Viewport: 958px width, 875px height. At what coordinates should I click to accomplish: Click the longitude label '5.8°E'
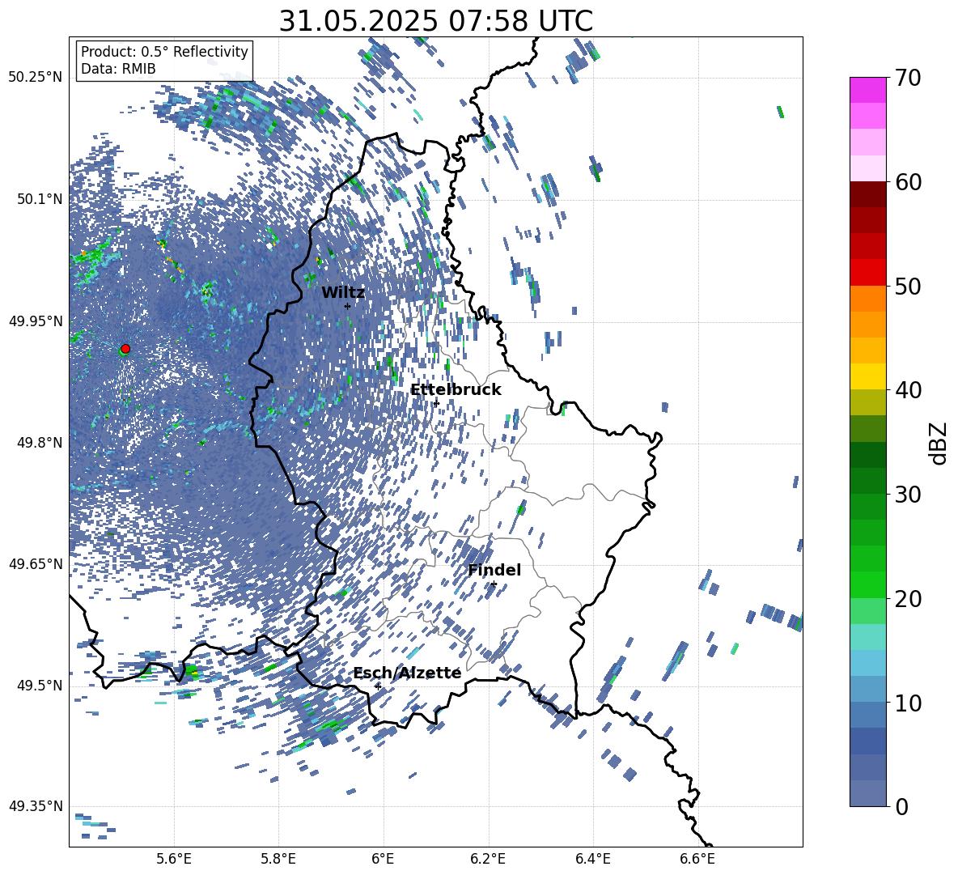tap(278, 859)
